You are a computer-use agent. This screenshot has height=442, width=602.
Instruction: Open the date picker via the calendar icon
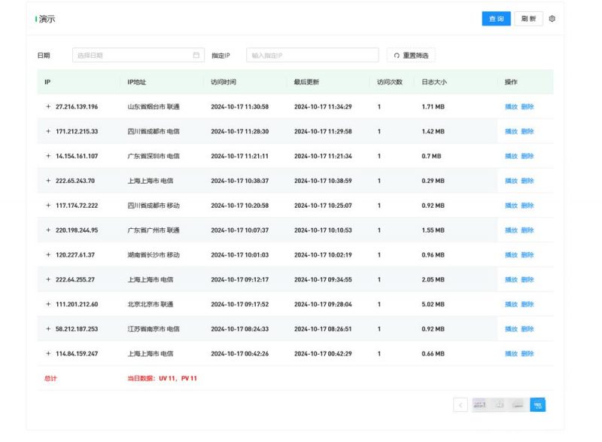[197, 55]
